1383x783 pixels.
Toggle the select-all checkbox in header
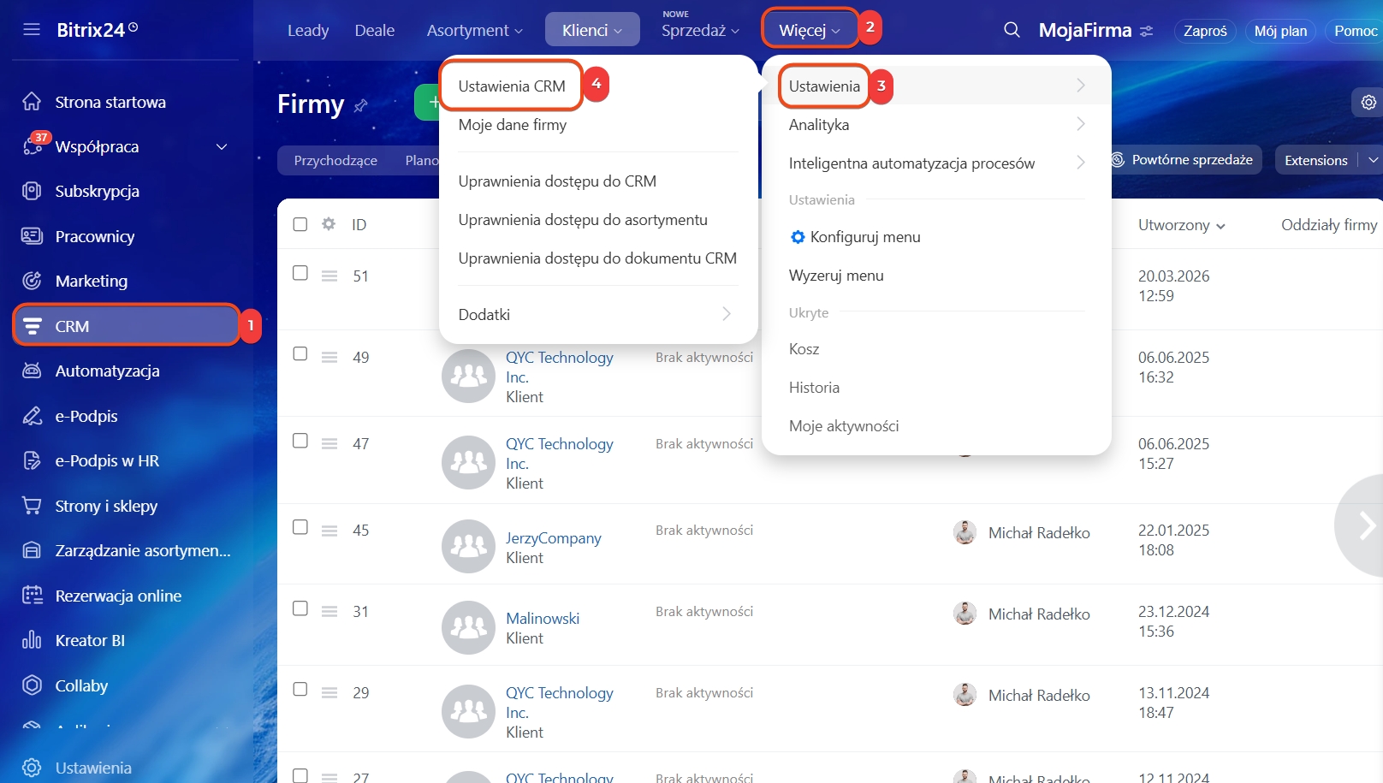point(300,224)
